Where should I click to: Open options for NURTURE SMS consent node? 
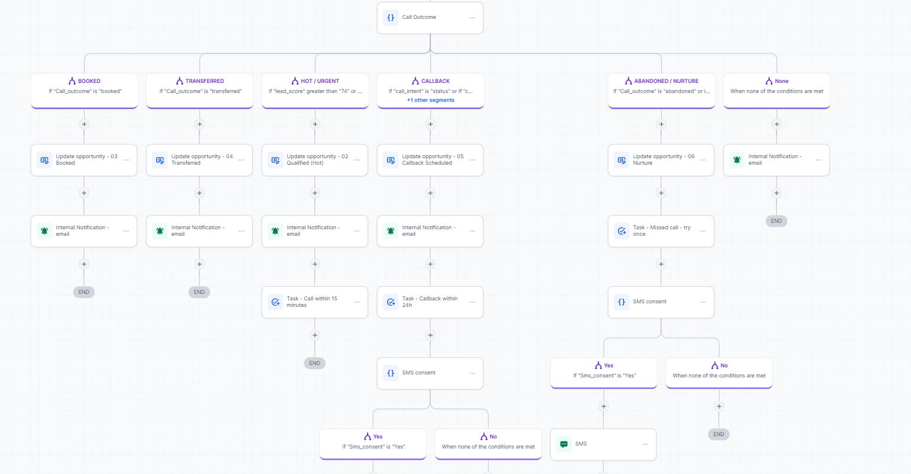(703, 302)
